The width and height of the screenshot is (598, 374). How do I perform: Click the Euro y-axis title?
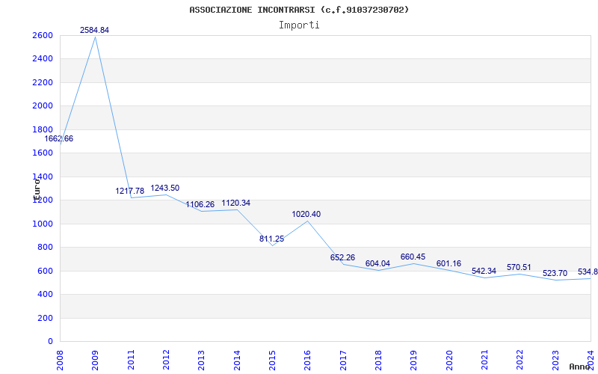(x=36, y=187)
